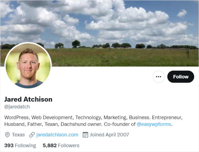199x152 pixels.
Task: Open the circular profile photo
Action: [x=28, y=66]
